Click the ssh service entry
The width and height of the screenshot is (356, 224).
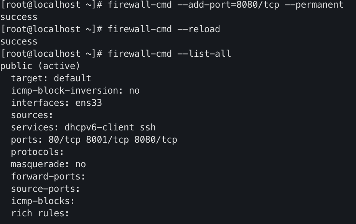[148, 127]
